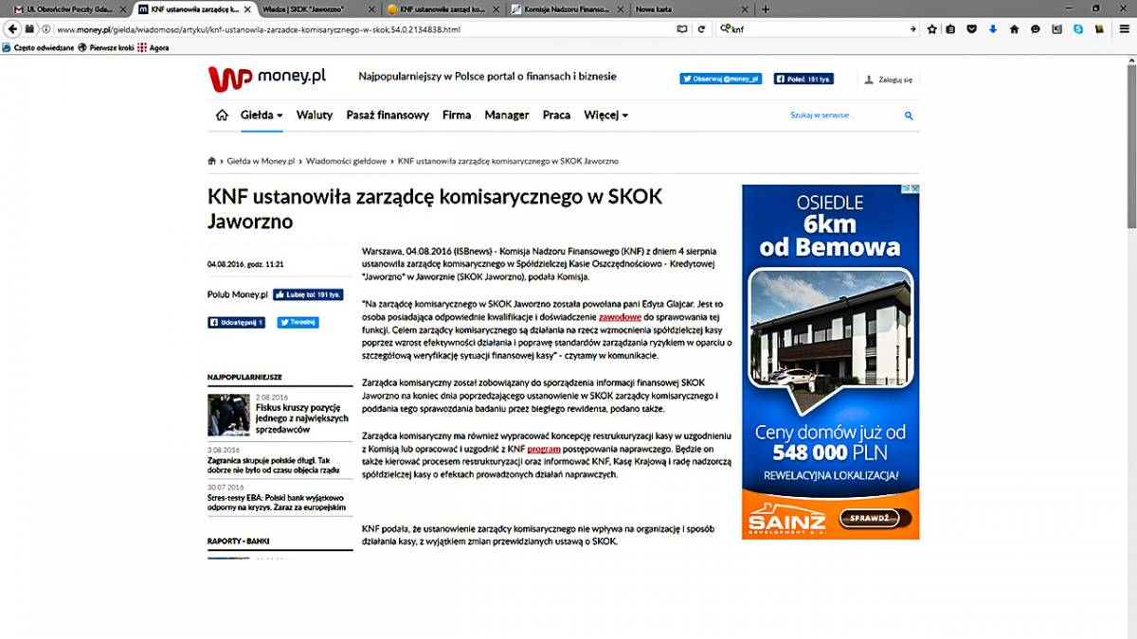Open a new tab with the plus button
Image resolution: width=1137 pixels, height=639 pixels.
[766, 9]
